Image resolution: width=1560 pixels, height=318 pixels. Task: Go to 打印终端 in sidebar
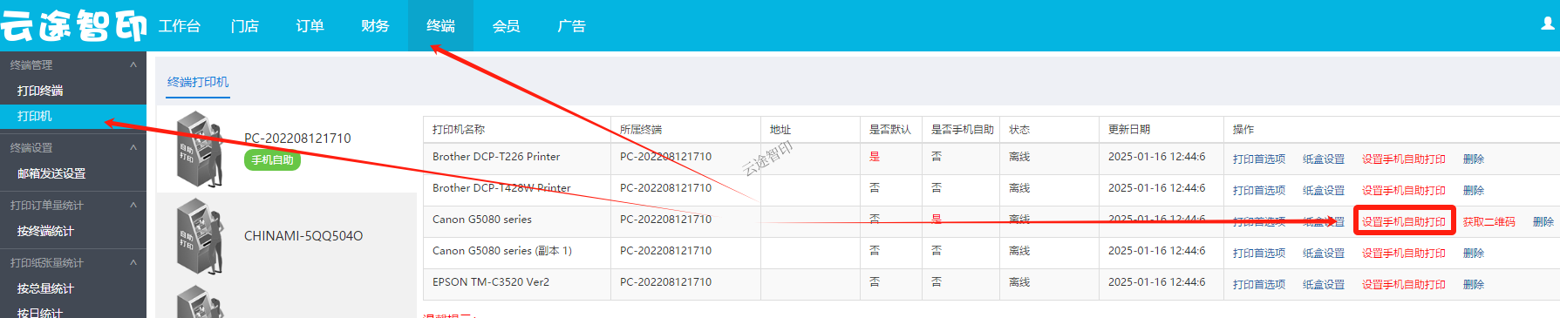tap(40, 91)
